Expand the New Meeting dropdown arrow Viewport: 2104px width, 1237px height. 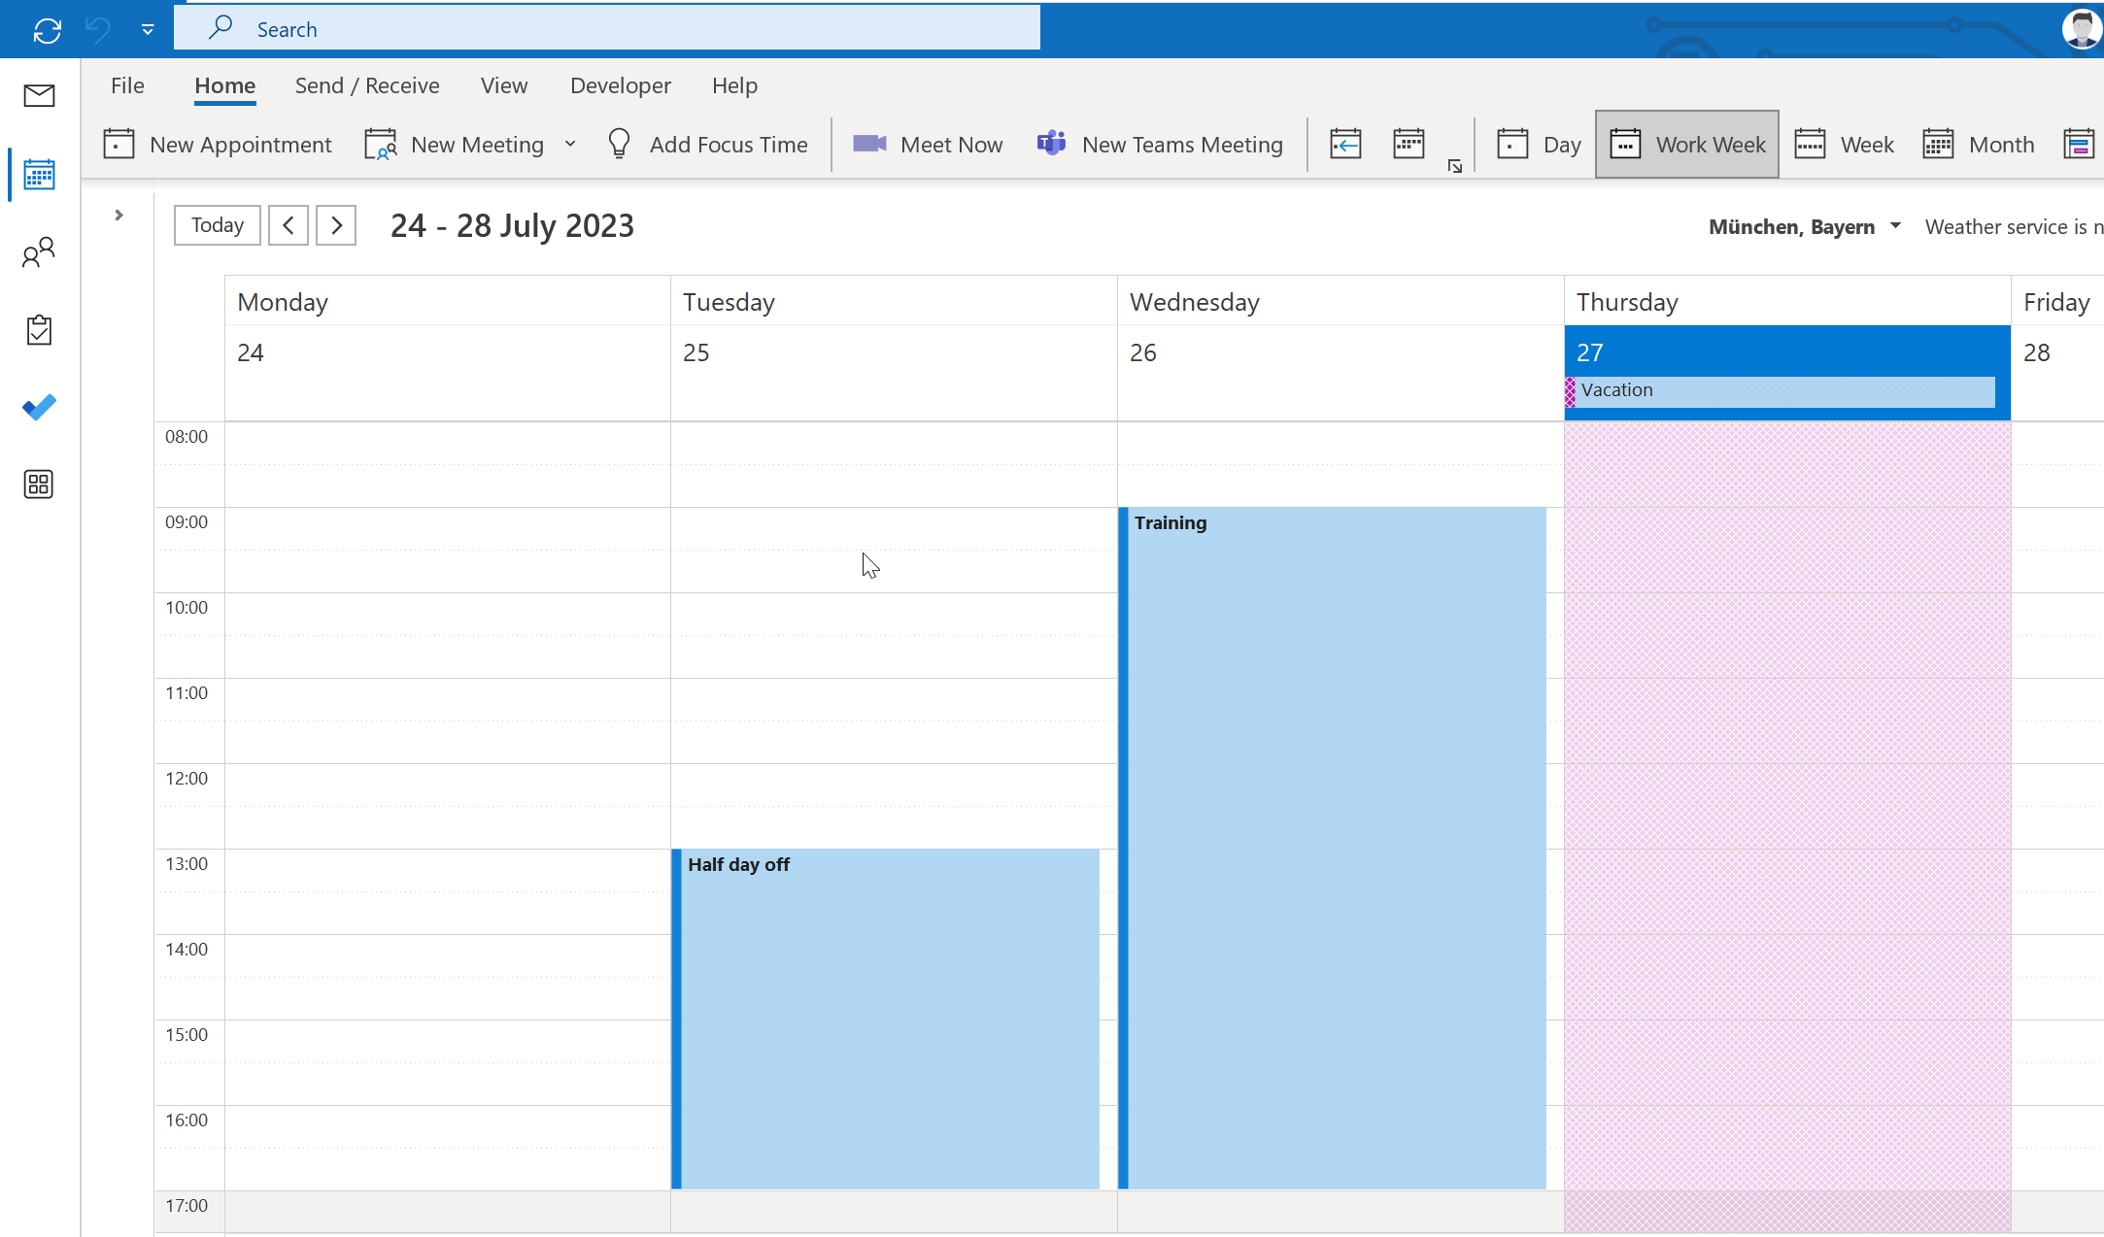573,143
